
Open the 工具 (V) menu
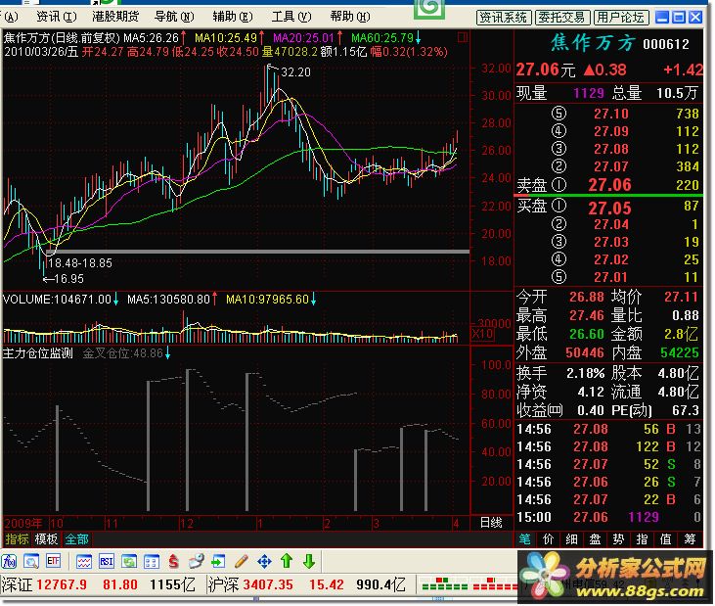coord(291,17)
